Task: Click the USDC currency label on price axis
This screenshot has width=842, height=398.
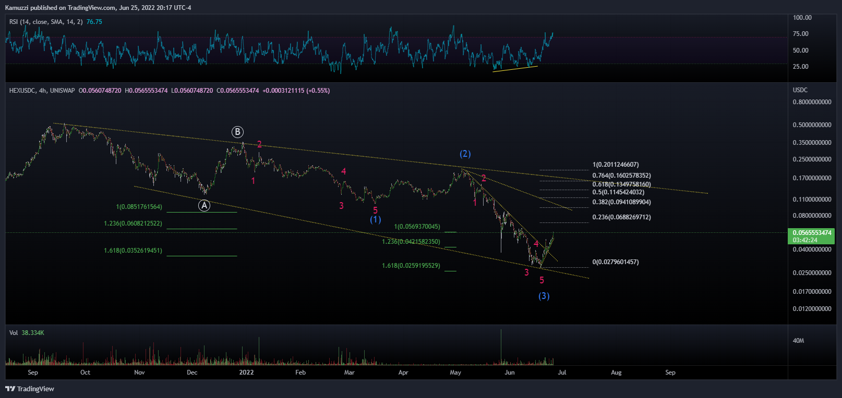Action: point(800,90)
